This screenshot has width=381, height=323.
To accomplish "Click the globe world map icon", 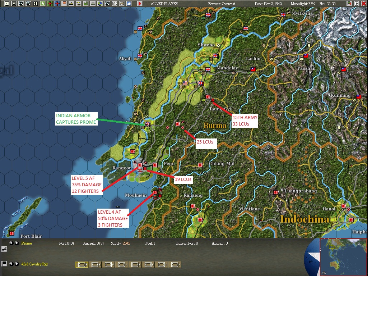I will [100, 3].
